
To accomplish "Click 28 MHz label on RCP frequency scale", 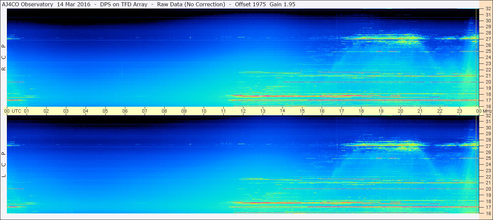I will tap(488, 33).
